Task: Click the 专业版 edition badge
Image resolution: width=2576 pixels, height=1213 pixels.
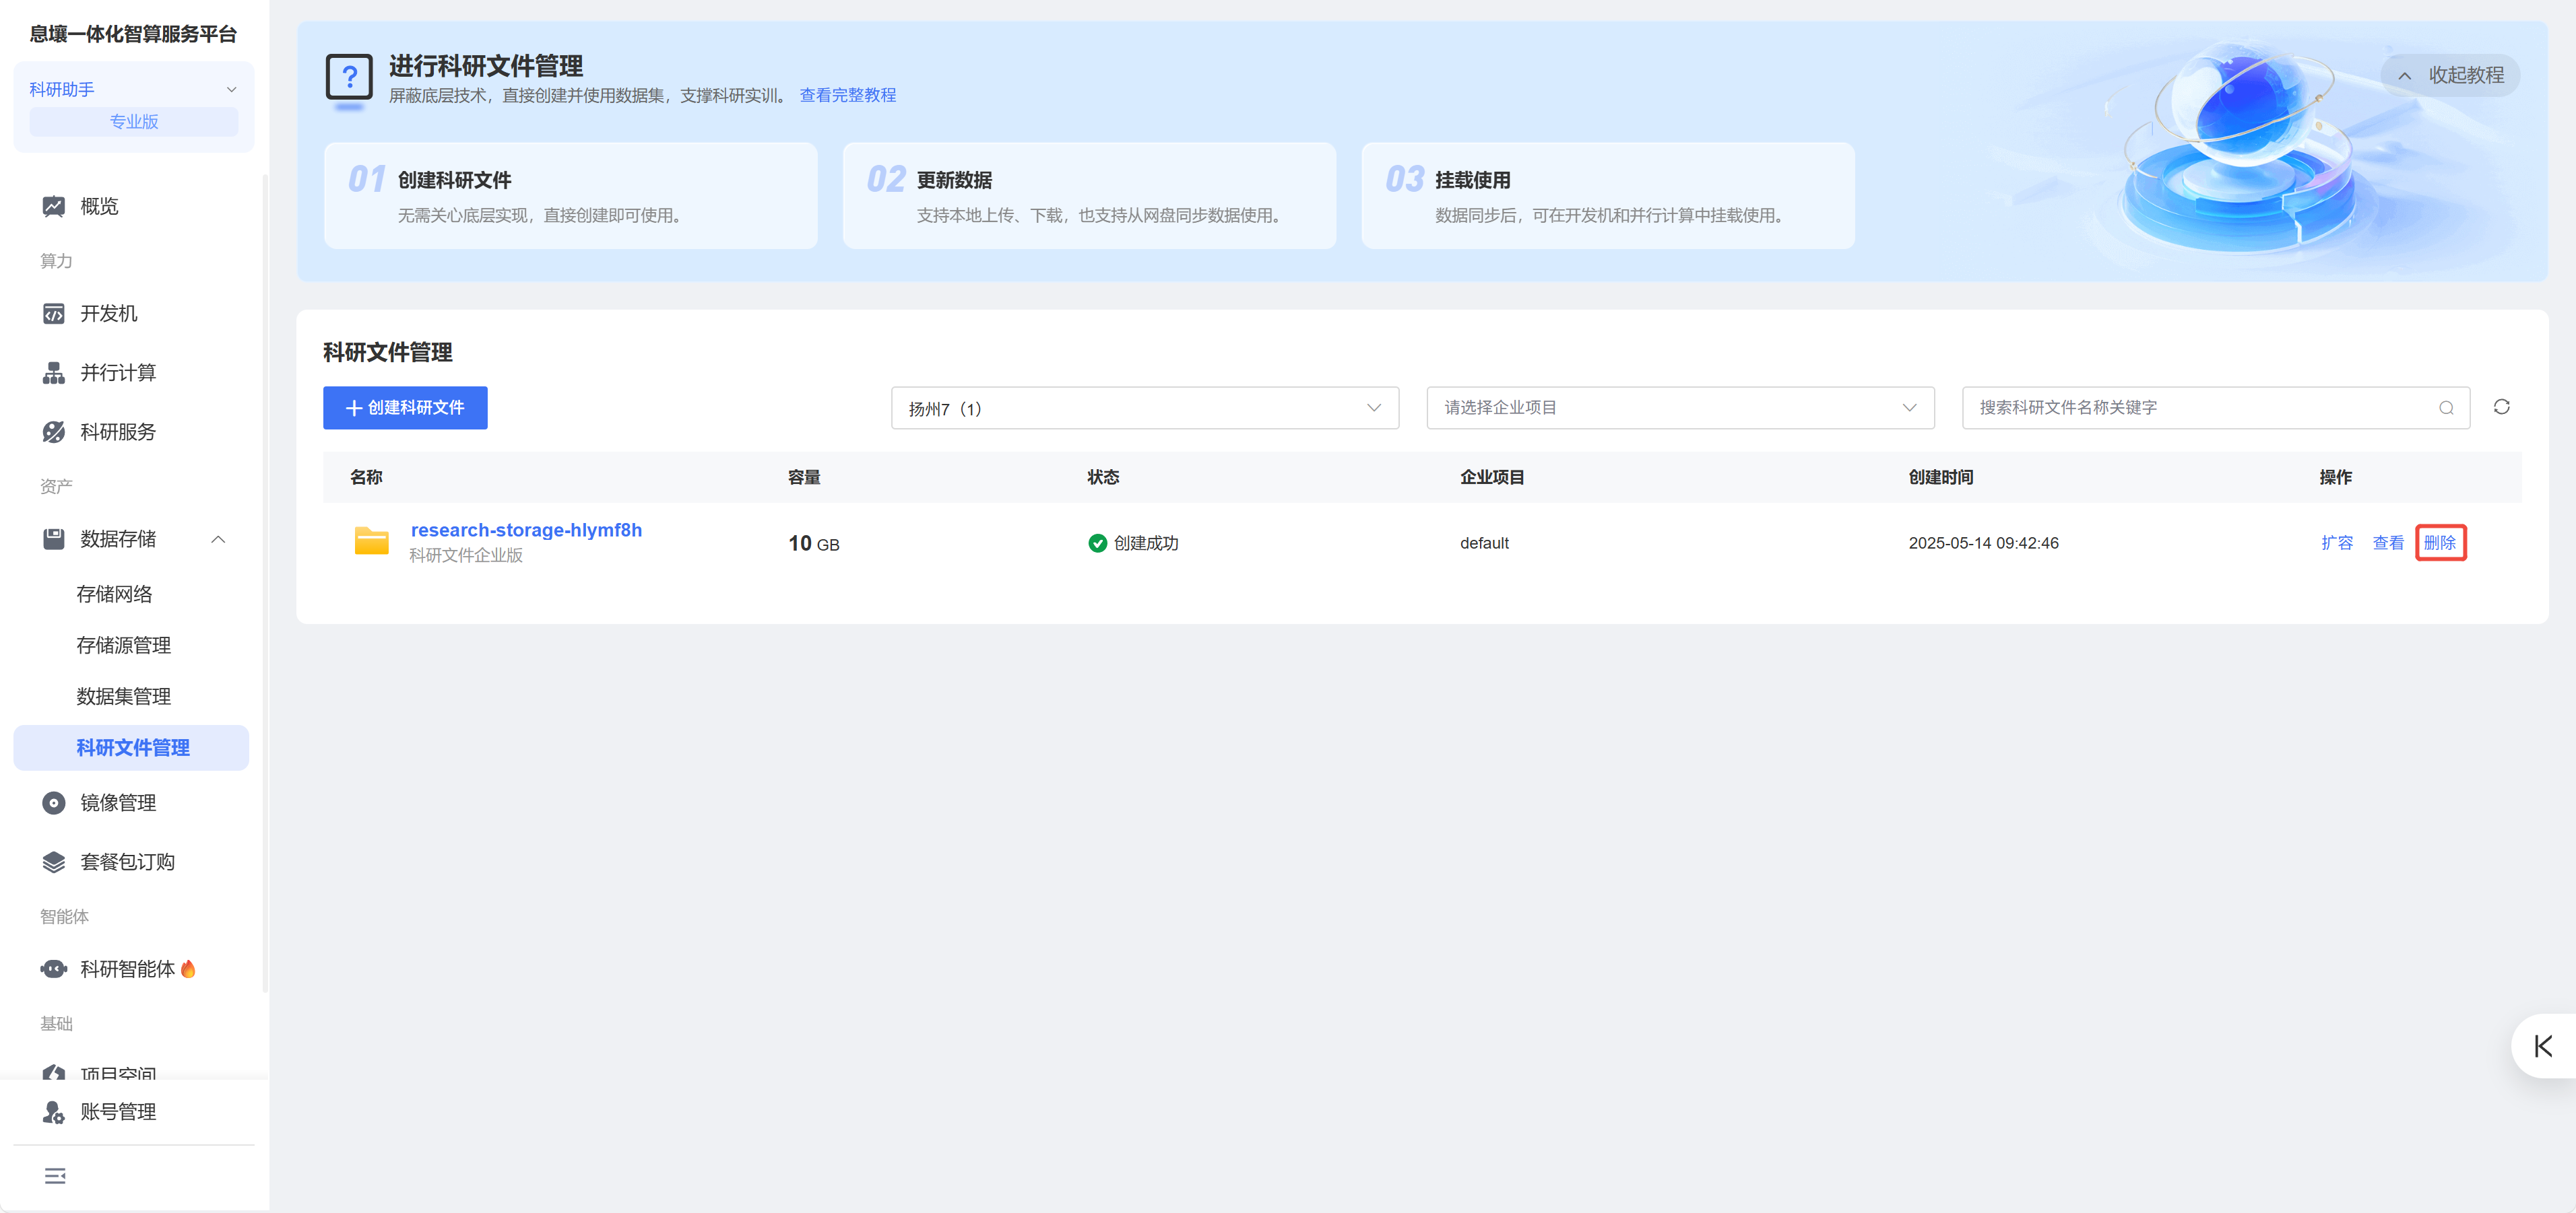Action: 134,122
